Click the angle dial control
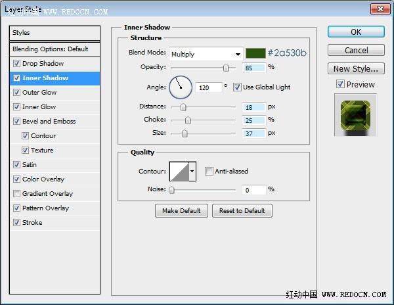The width and height of the screenshot is (394, 305). click(x=181, y=87)
